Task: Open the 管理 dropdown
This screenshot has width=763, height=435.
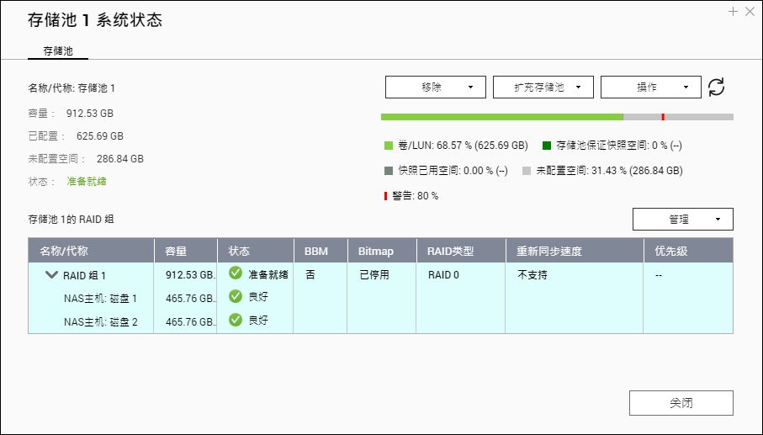Action: tap(683, 220)
